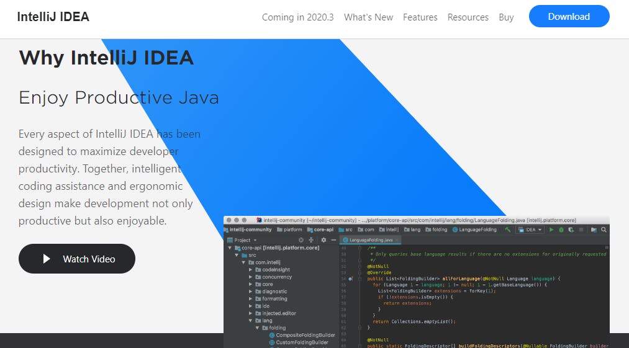Click the blue Download button
This screenshot has height=348, width=629.
(x=569, y=16)
